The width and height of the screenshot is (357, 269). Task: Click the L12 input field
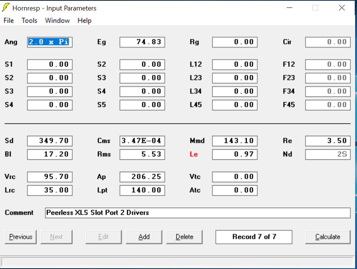pyautogui.click(x=235, y=64)
